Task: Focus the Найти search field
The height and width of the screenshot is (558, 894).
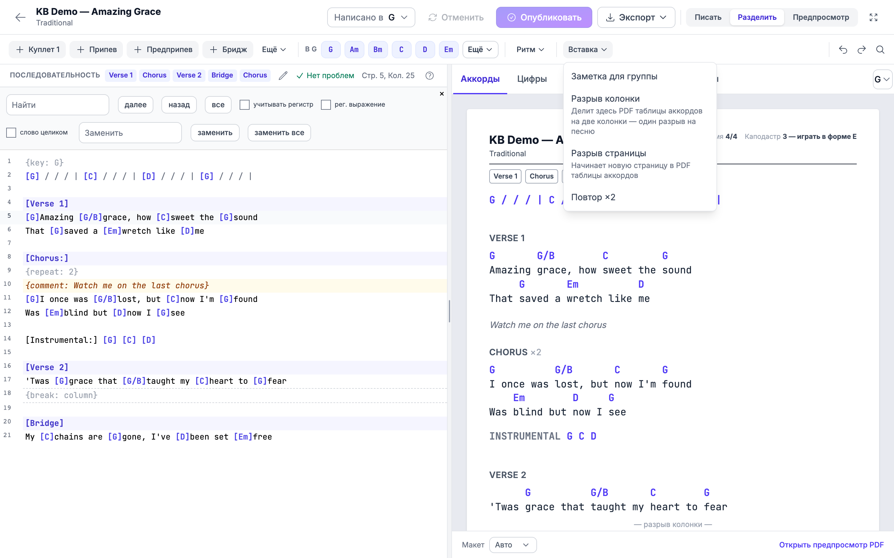Action: tap(58, 105)
